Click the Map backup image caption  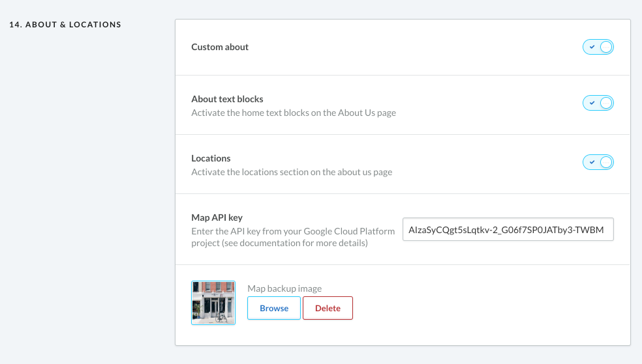click(284, 288)
